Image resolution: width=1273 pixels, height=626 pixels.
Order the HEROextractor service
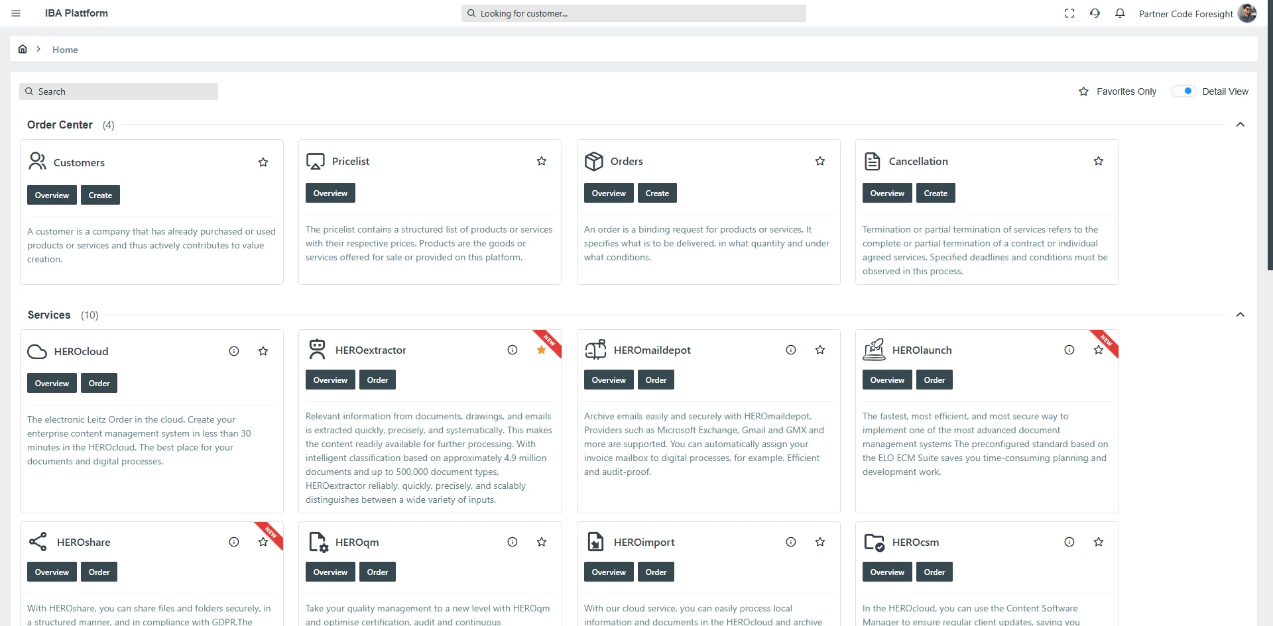[x=377, y=380]
